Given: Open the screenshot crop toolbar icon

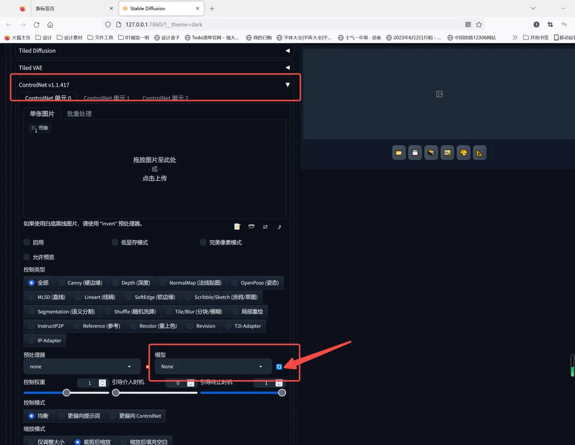Looking at the screenshot, I should 550,24.
